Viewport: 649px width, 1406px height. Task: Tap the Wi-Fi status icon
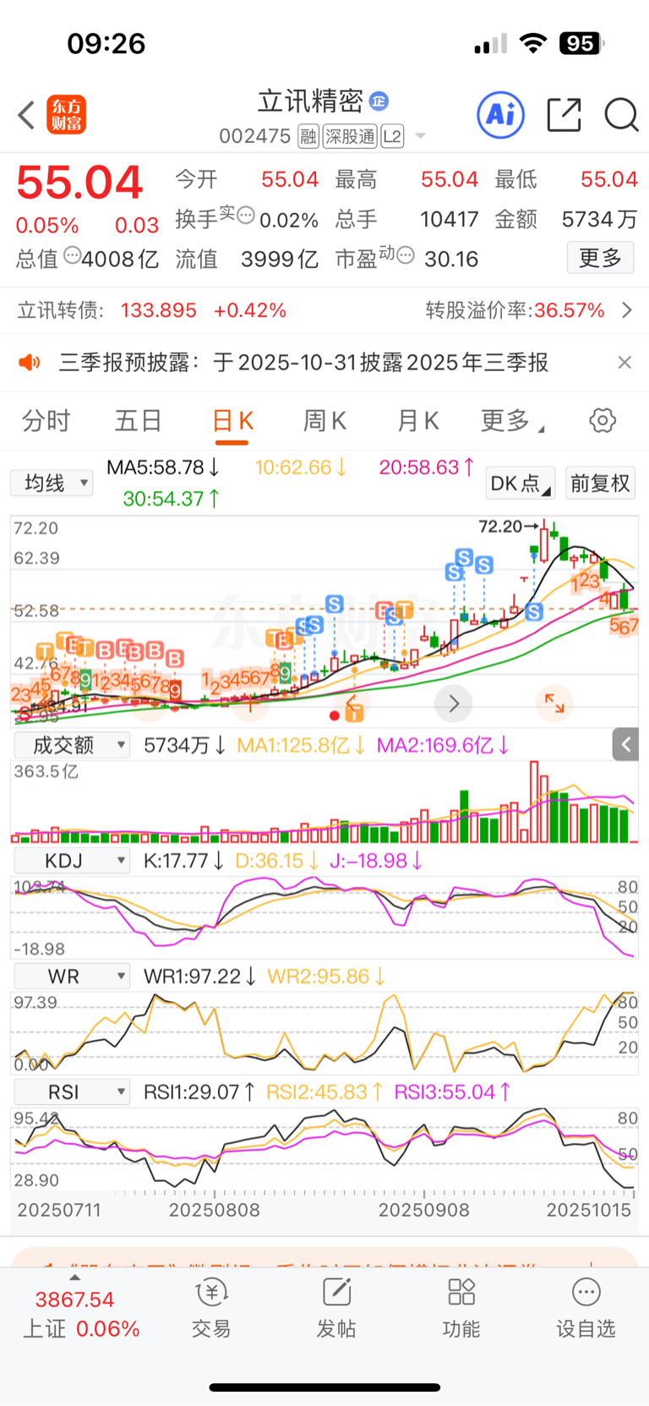point(532,43)
